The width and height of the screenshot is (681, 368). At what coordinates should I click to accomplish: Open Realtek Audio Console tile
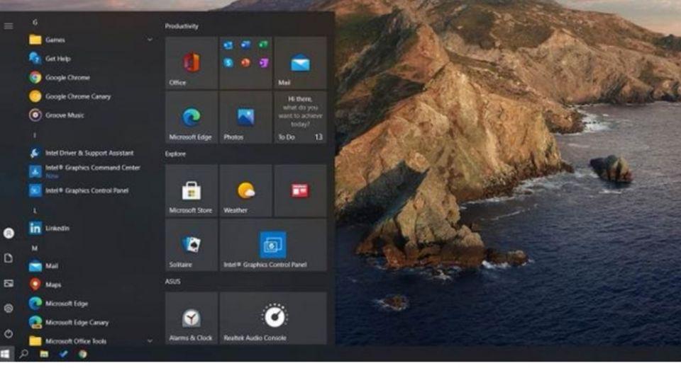(x=273, y=318)
